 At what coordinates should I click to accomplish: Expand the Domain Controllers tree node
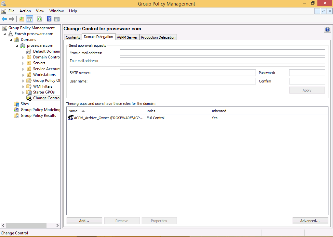tap(23, 57)
